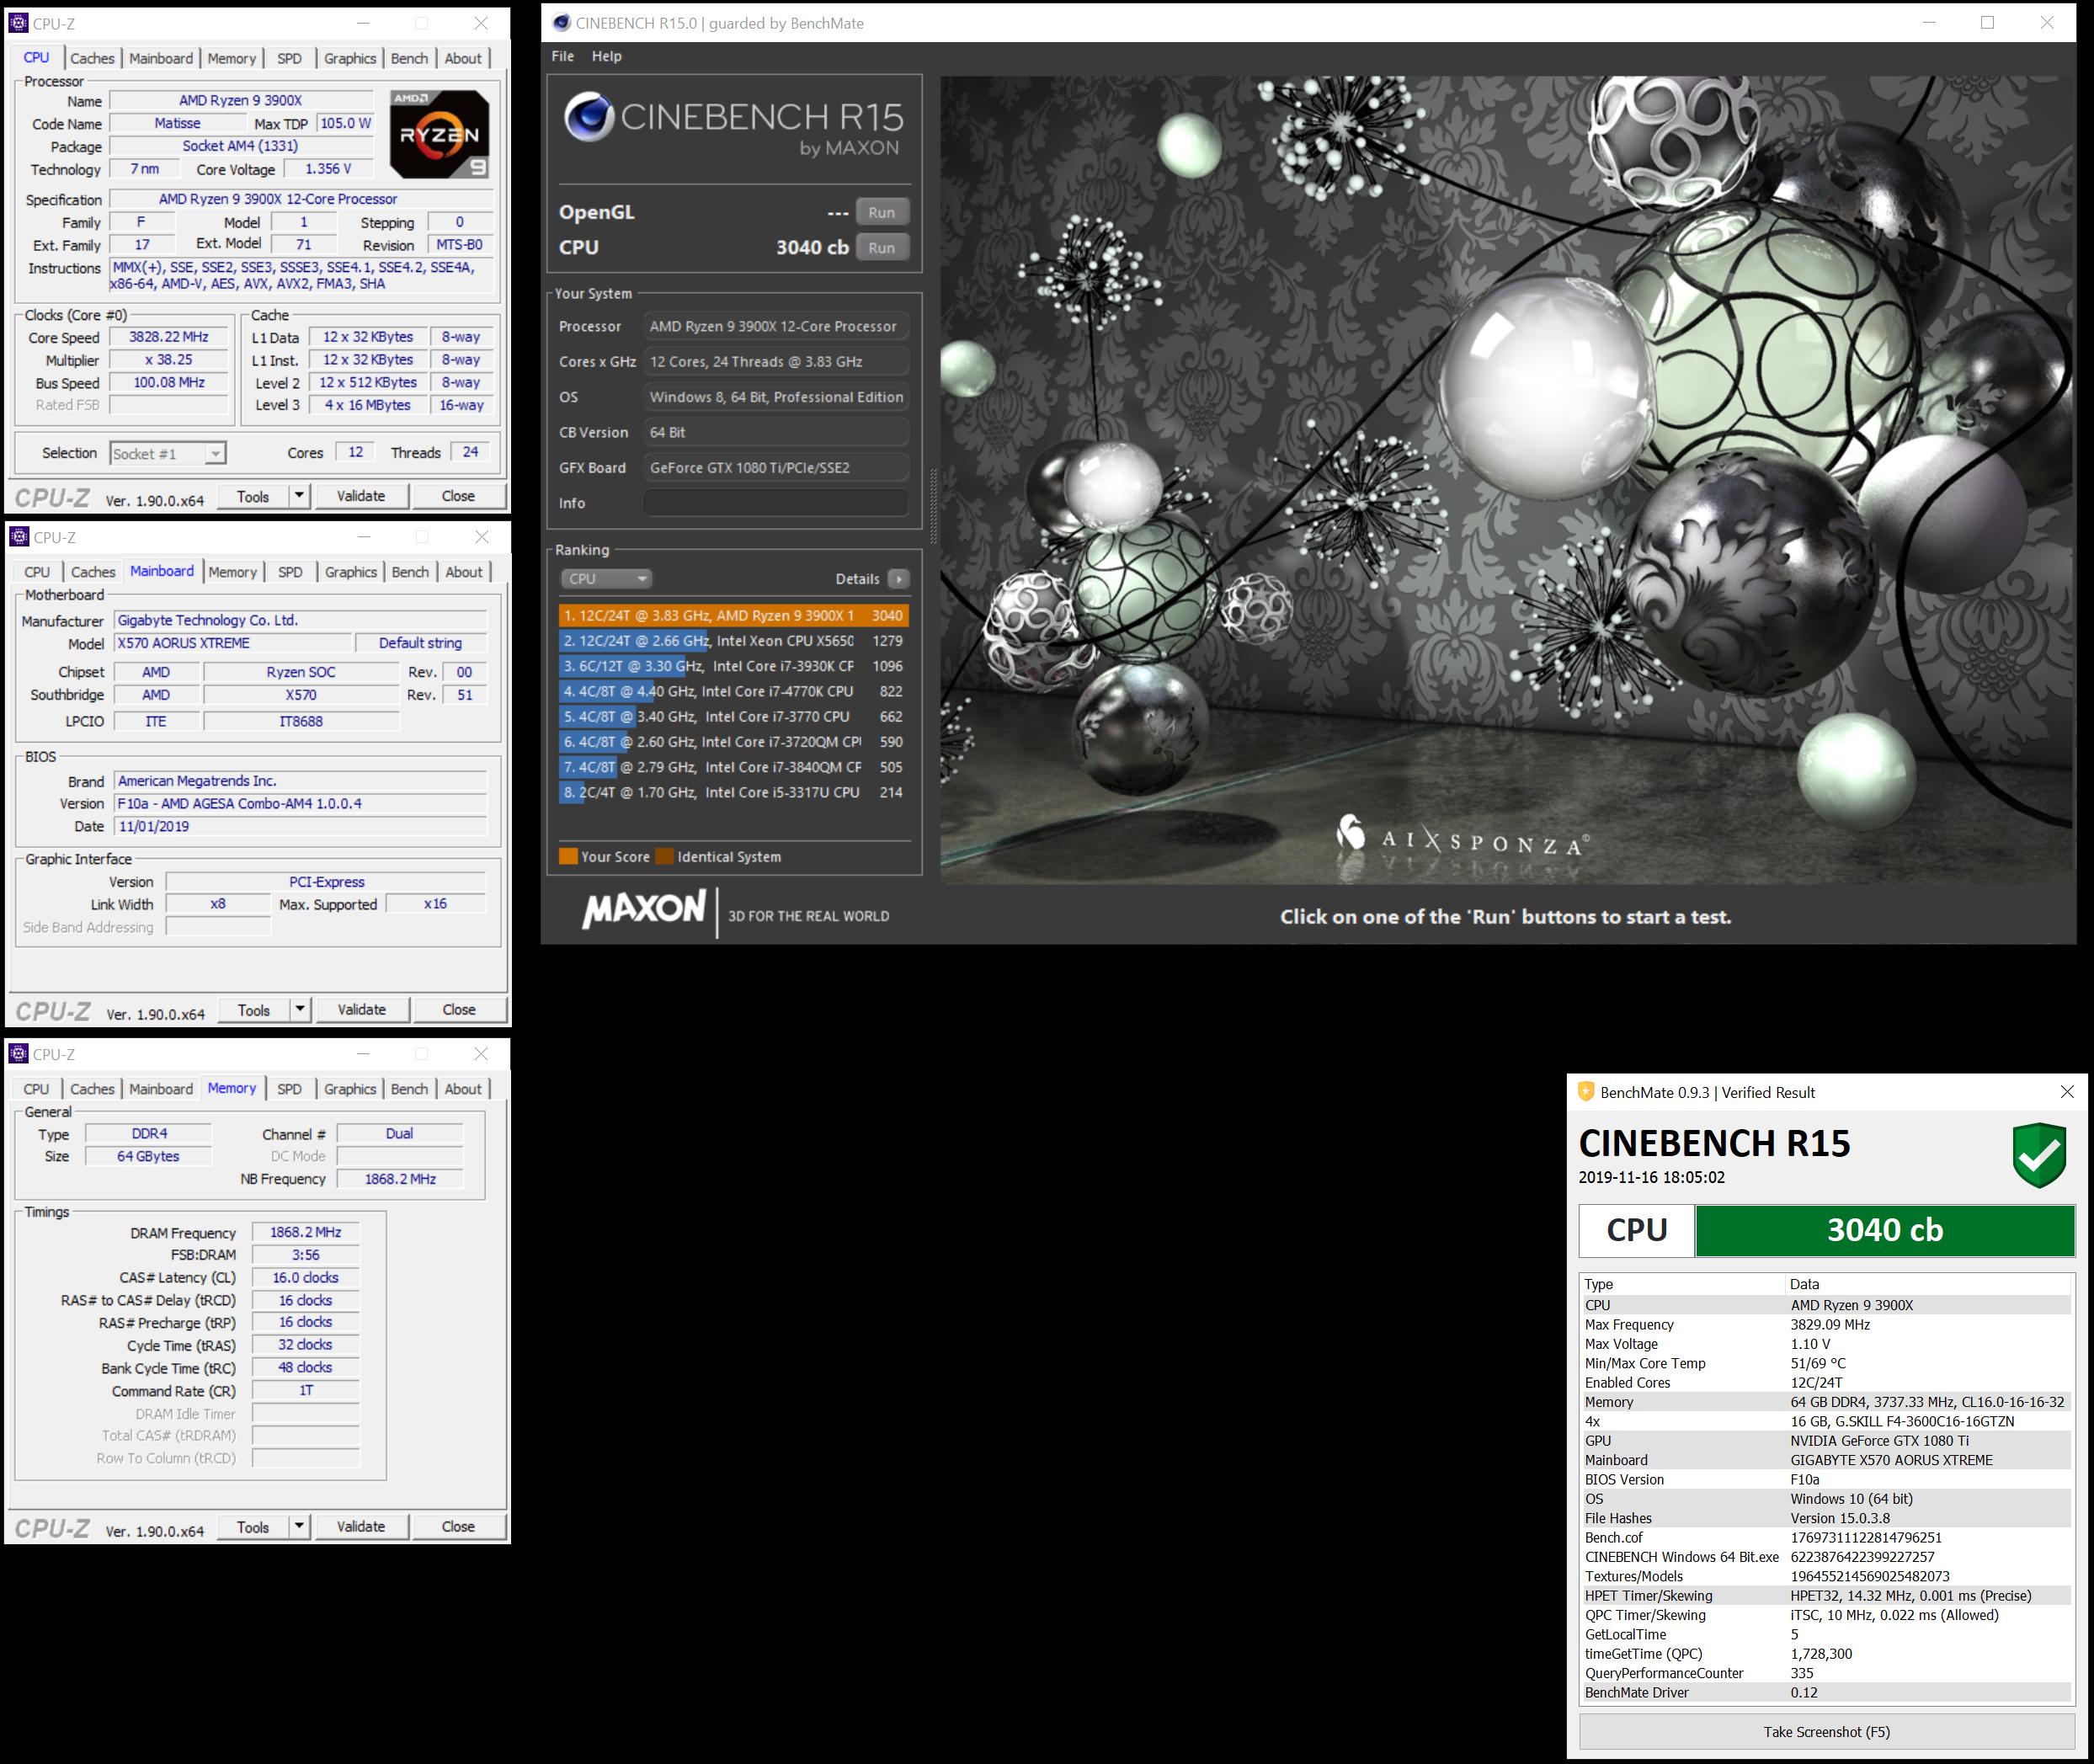Click the orange Your Score legend swatch
This screenshot has width=2094, height=1764.
pyautogui.click(x=568, y=856)
